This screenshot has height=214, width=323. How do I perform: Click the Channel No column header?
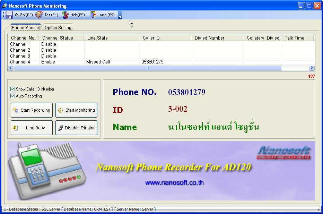pyautogui.click(x=24, y=38)
